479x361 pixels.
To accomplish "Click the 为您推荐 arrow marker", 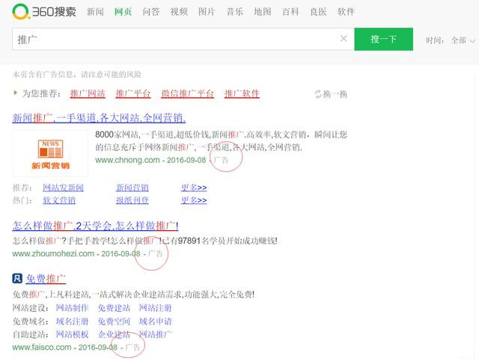I will point(15,93).
